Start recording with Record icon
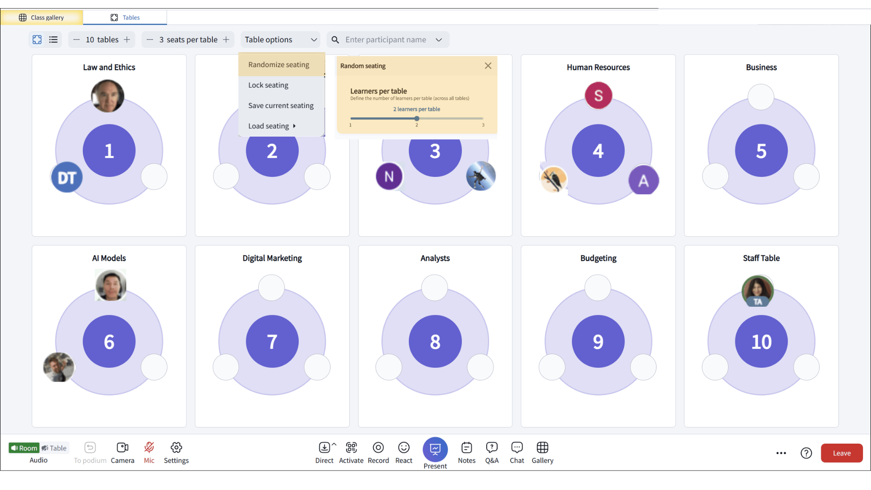Image resolution: width=871 pixels, height=490 pixels. point(378,448)
